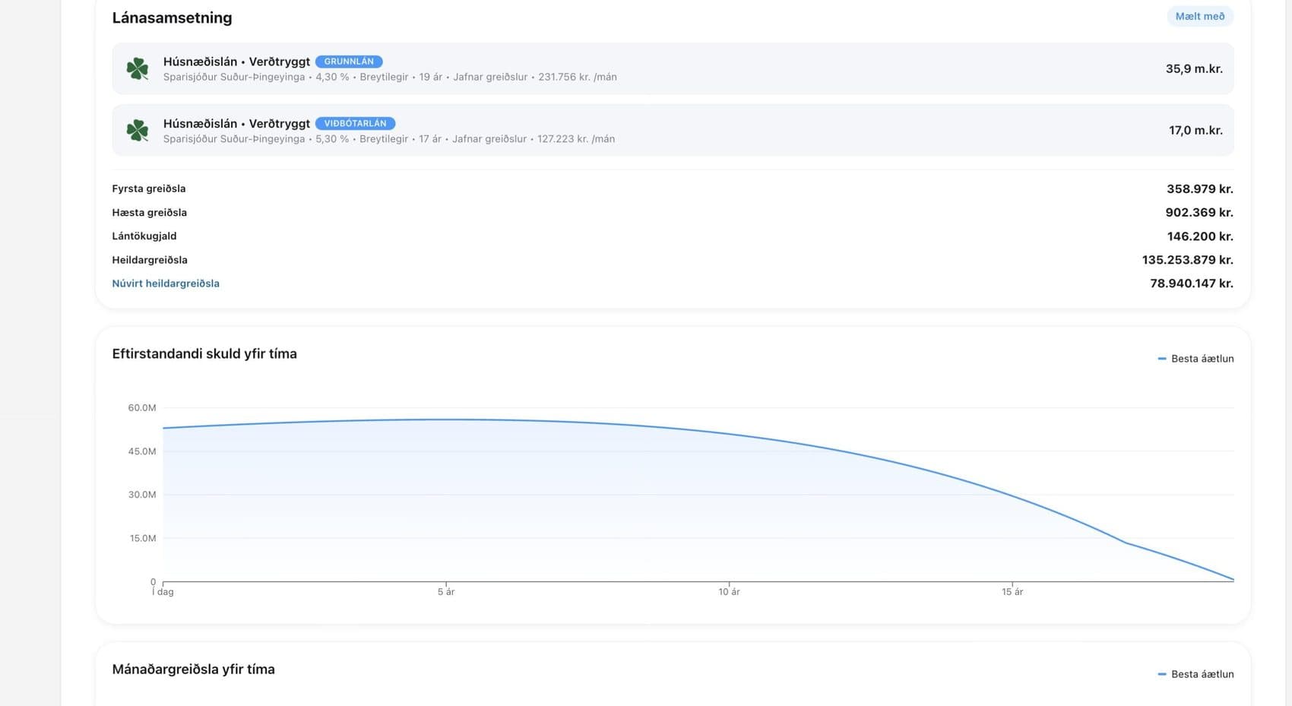This screenshot has width=1292, height=706.
Task: Click the "Mánaðargreiðsla yfir tíma" heading
Action: (x=193, y=670)
